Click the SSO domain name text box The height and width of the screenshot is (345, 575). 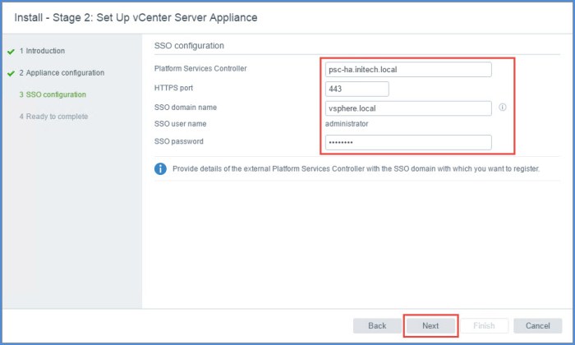[x=407, y=108]
